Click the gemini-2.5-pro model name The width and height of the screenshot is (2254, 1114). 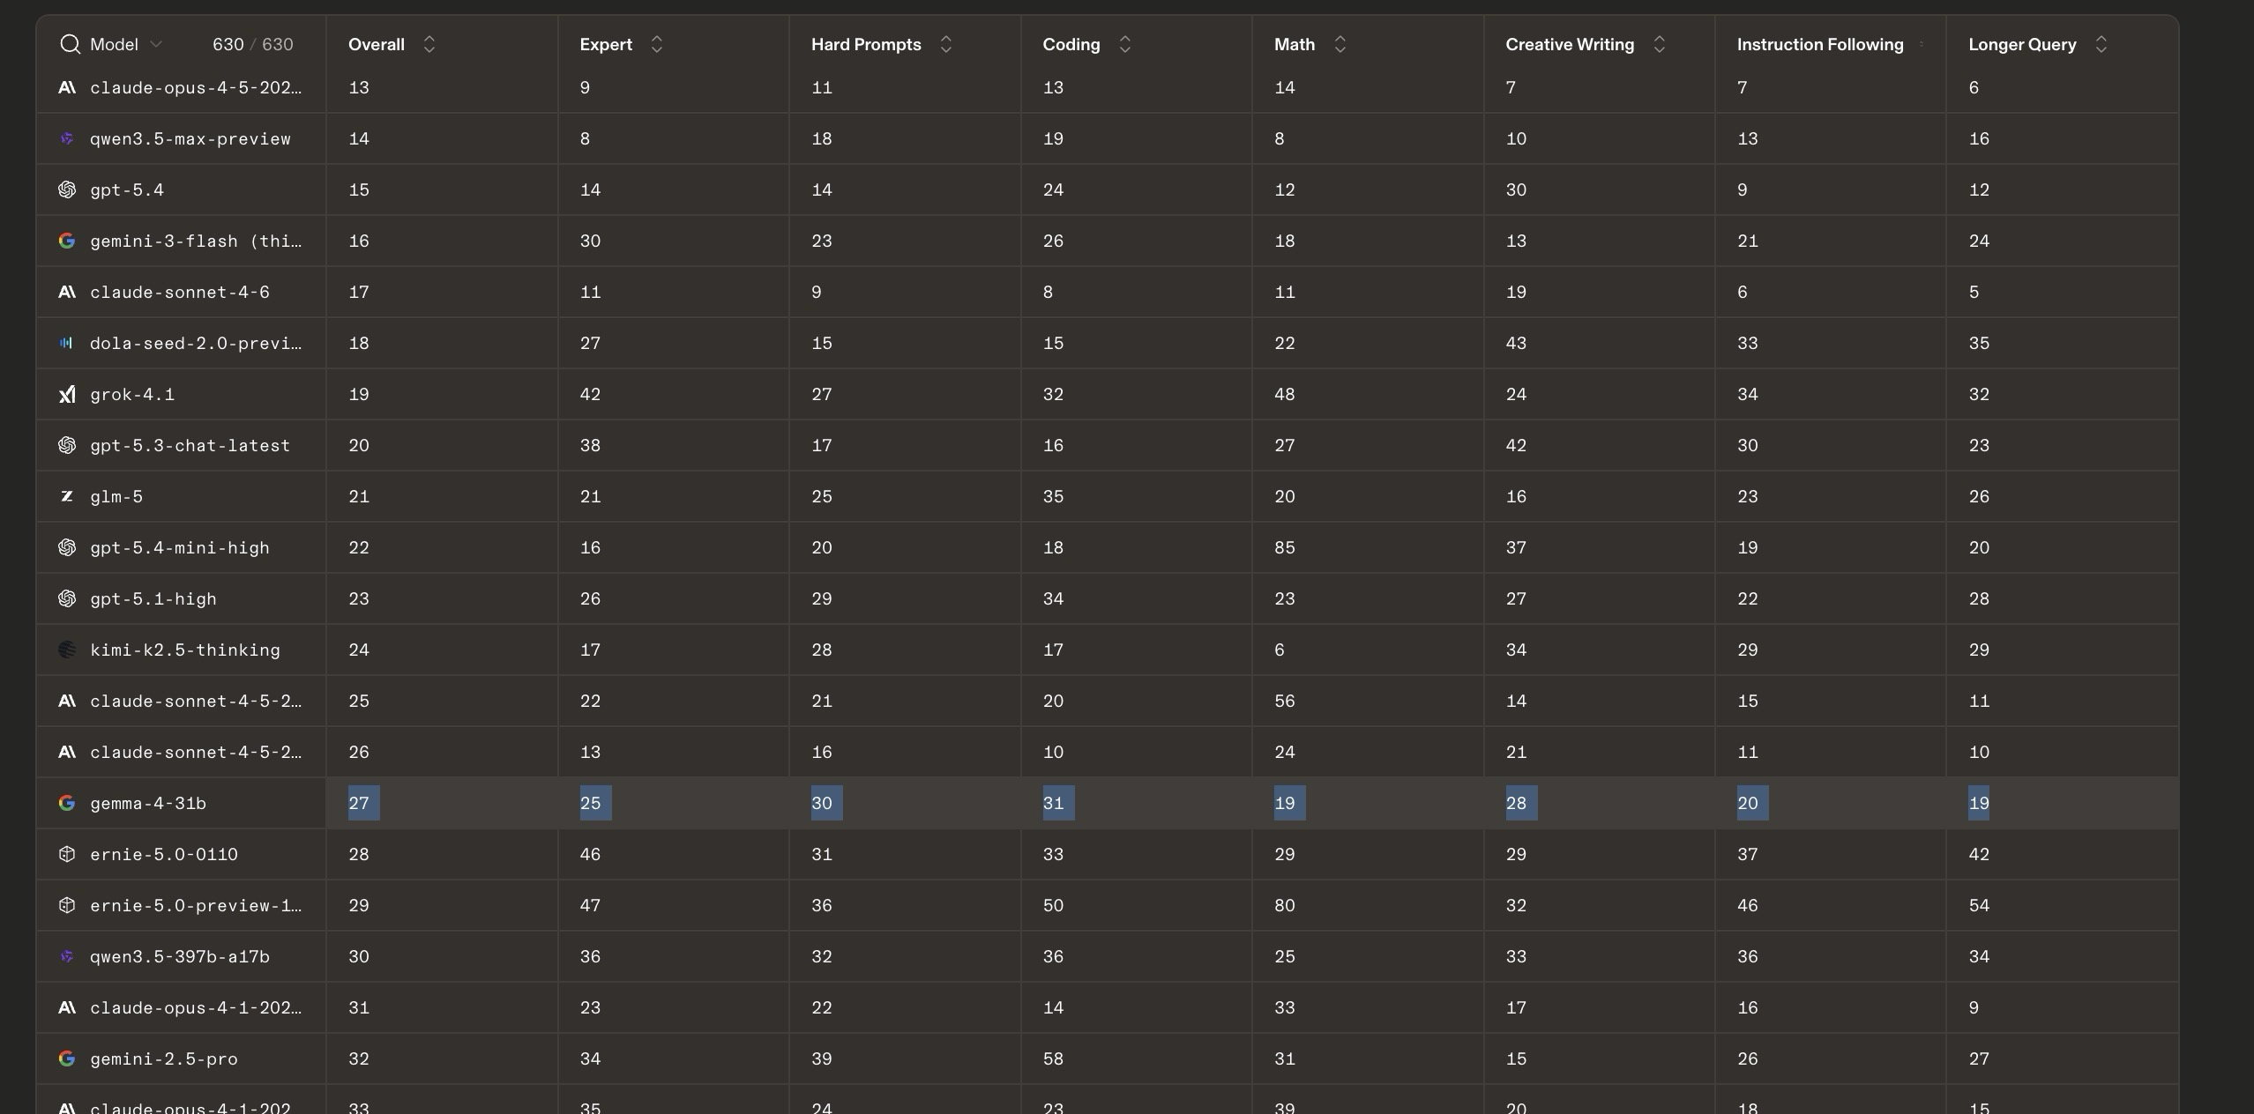[164, 1058]
